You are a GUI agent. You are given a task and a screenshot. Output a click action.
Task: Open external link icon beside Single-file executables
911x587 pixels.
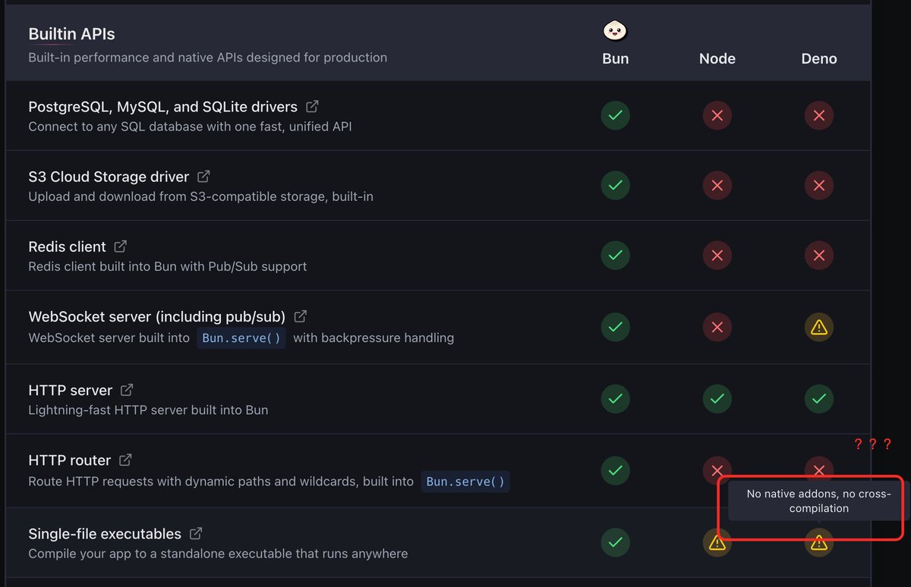pyautogui.click(x=196, y=534)
